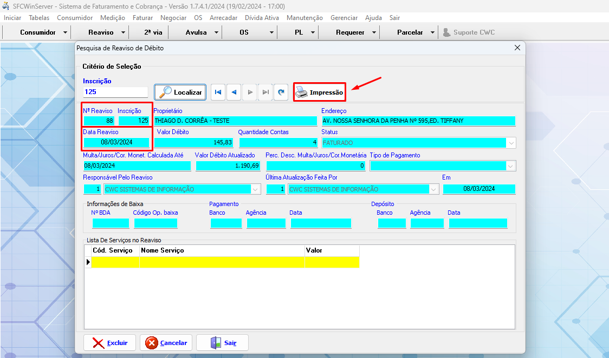Go to first record navigation arrow
The height and width of the screenshot is (358, 609).
[218, 92]
